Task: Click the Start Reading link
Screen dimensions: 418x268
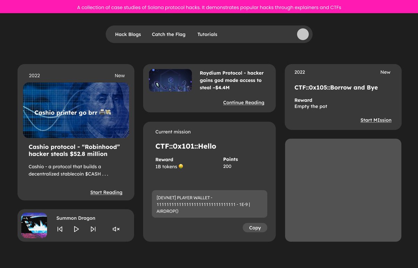Action: point(106,192)
